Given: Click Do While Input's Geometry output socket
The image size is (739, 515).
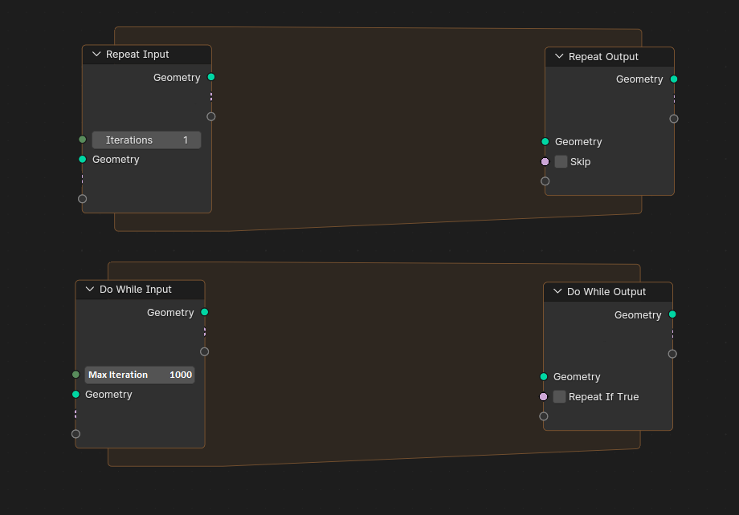Looking at the screenshot, I should point(205,312).
